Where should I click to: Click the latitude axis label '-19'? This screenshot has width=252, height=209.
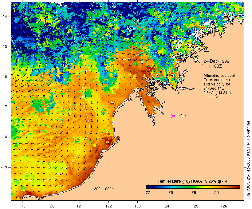pyautogui.click(x=4, y=167)
